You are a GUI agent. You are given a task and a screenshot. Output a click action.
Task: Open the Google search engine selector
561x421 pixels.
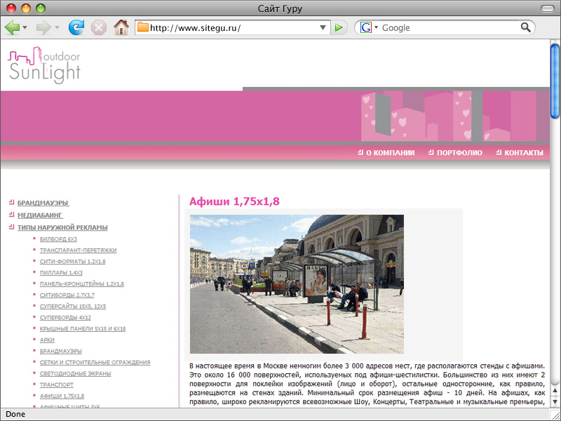369,27
